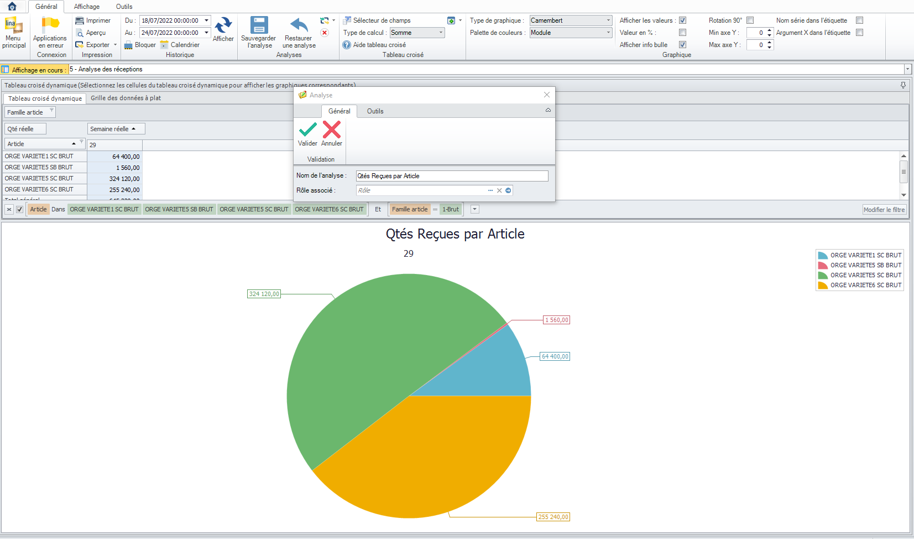Viewport: 914px width, 539px height.
Task: Click Restaurer une analyse arrow icon
Action: [x=299, y=25]
